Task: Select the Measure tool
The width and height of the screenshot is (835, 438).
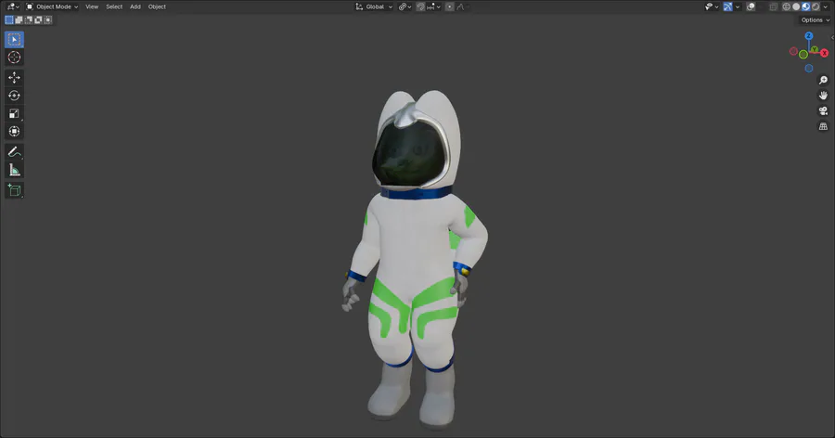Action: (x=14, y=171)
